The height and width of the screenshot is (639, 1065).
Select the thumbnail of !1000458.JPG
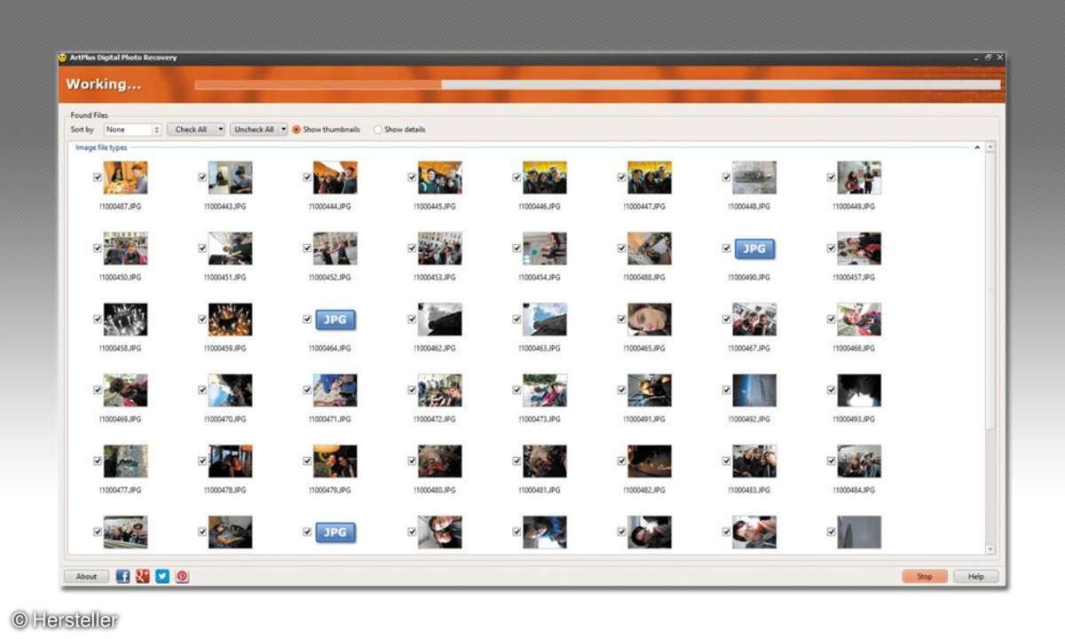pyautogui.click(x=125, y=319)
